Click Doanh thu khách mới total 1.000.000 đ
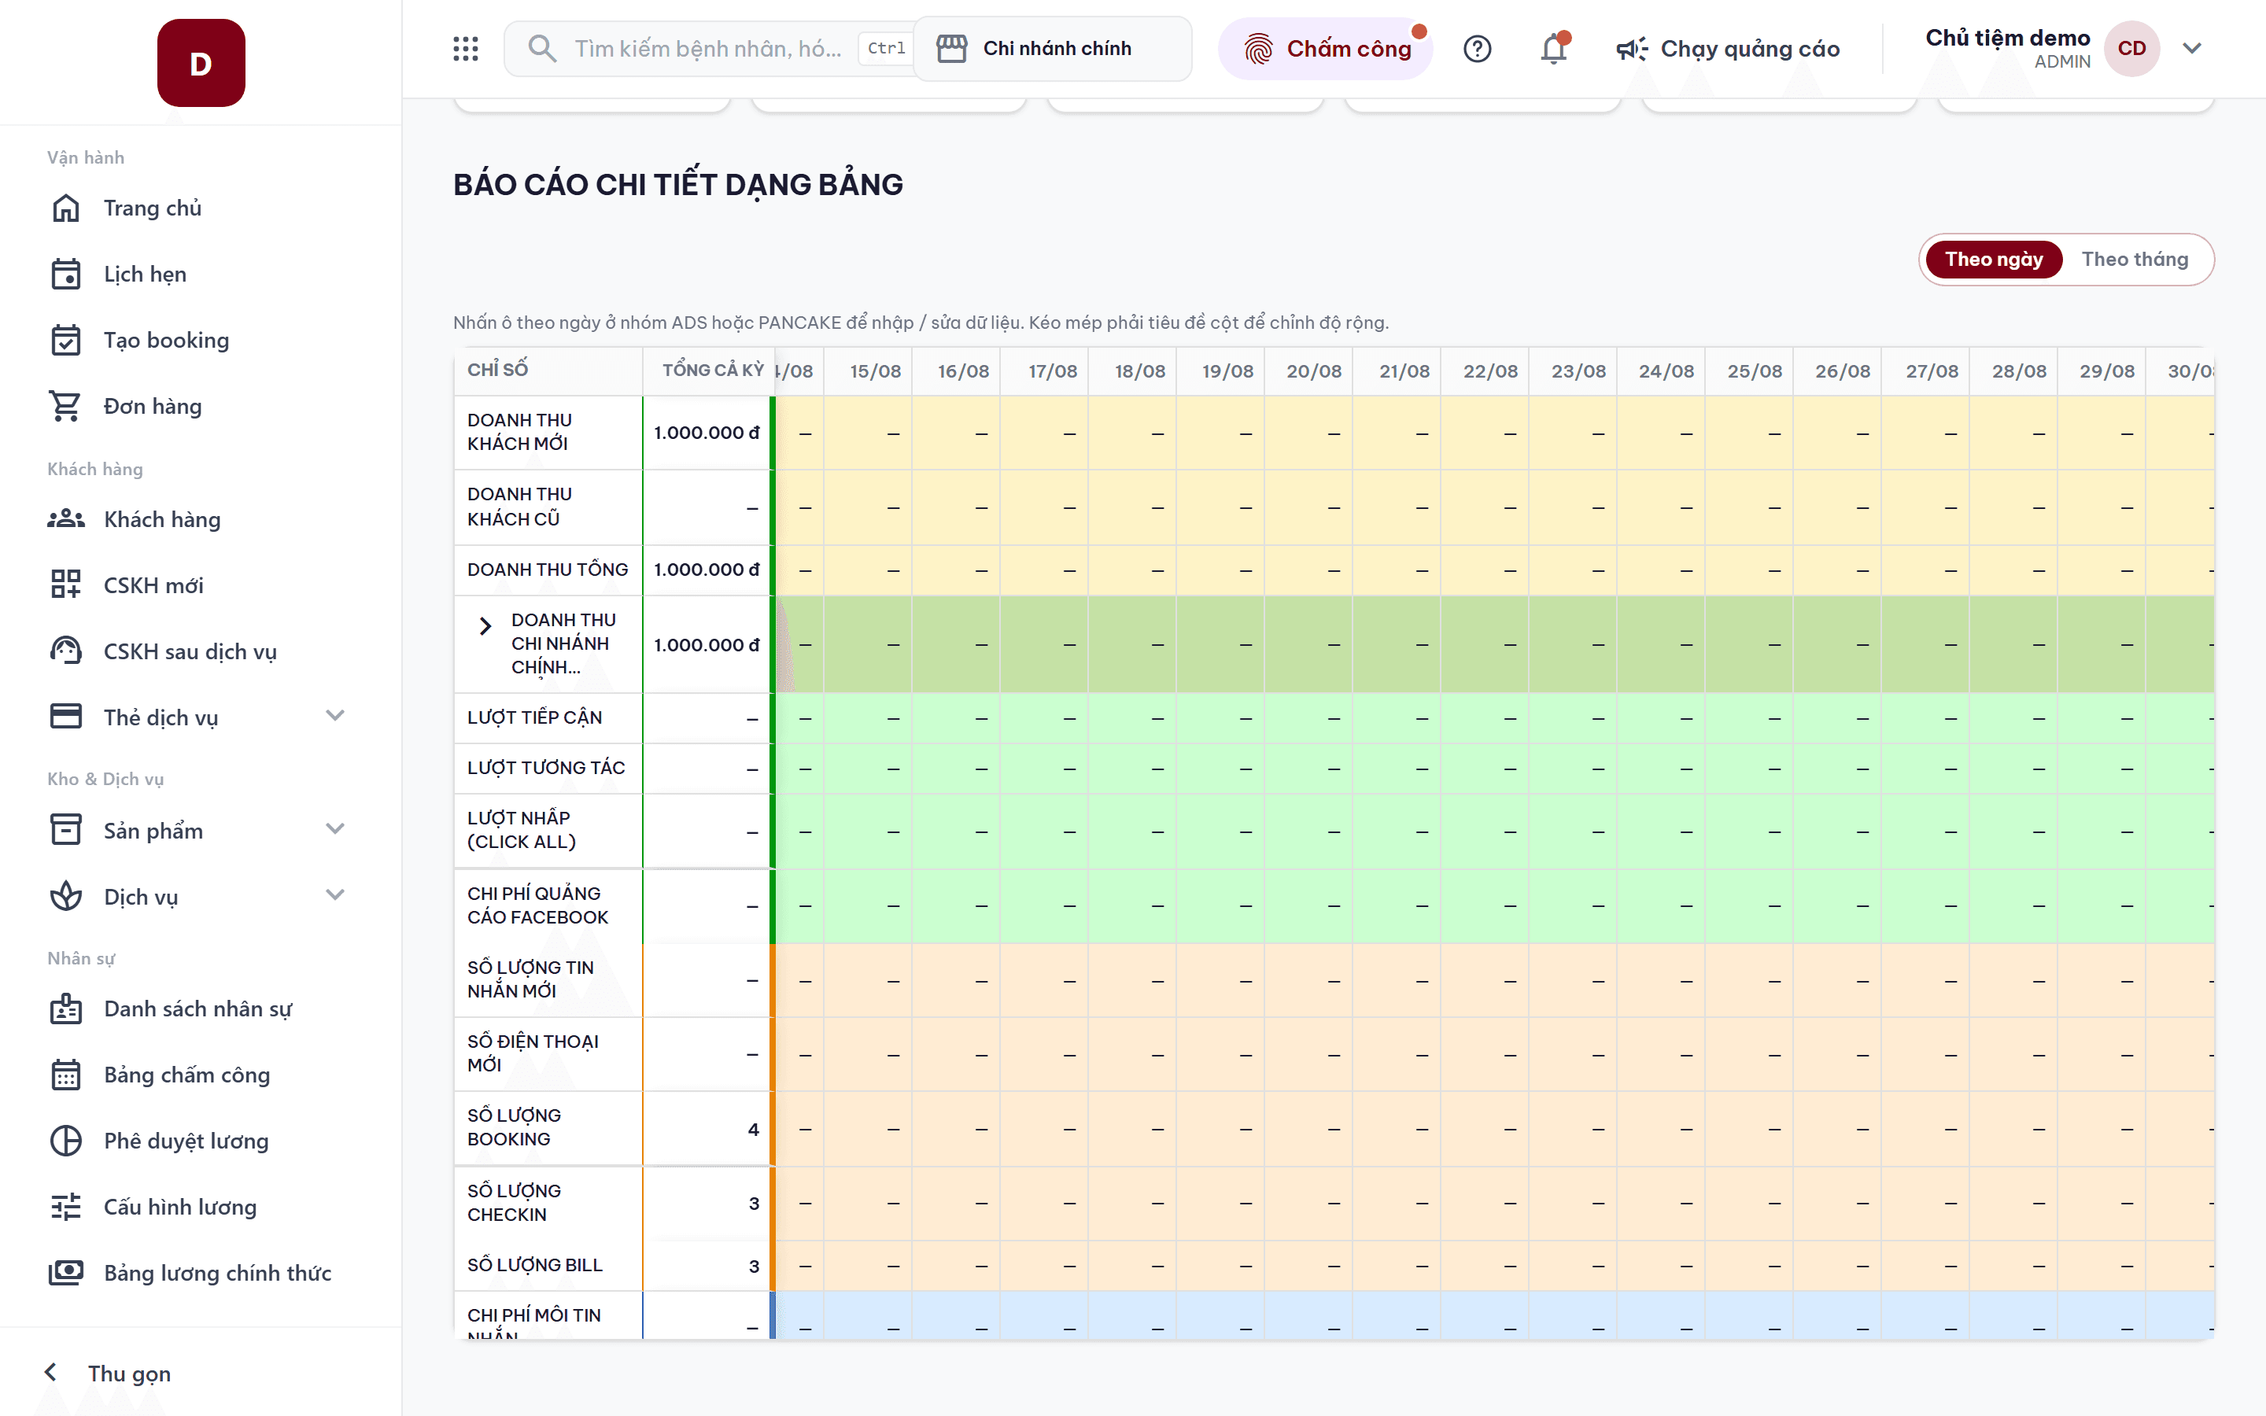Image resolution: width=2266 pixels, height=1416 pixels. click(x=706, y=433)
